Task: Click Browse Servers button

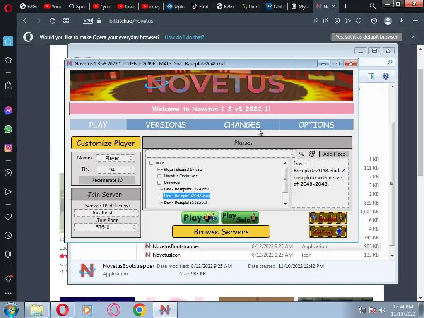Action: 221,231
